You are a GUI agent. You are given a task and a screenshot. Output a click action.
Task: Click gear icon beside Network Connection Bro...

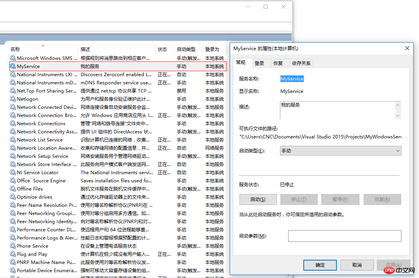(x=12, y=115)
